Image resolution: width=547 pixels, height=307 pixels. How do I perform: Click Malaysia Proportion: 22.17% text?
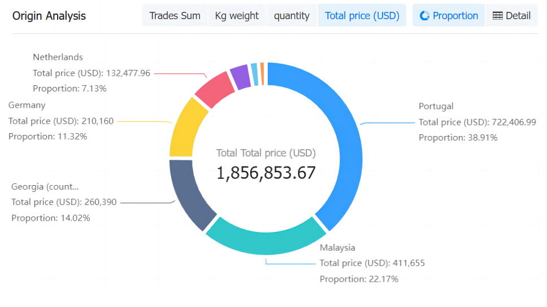point(359,279)
